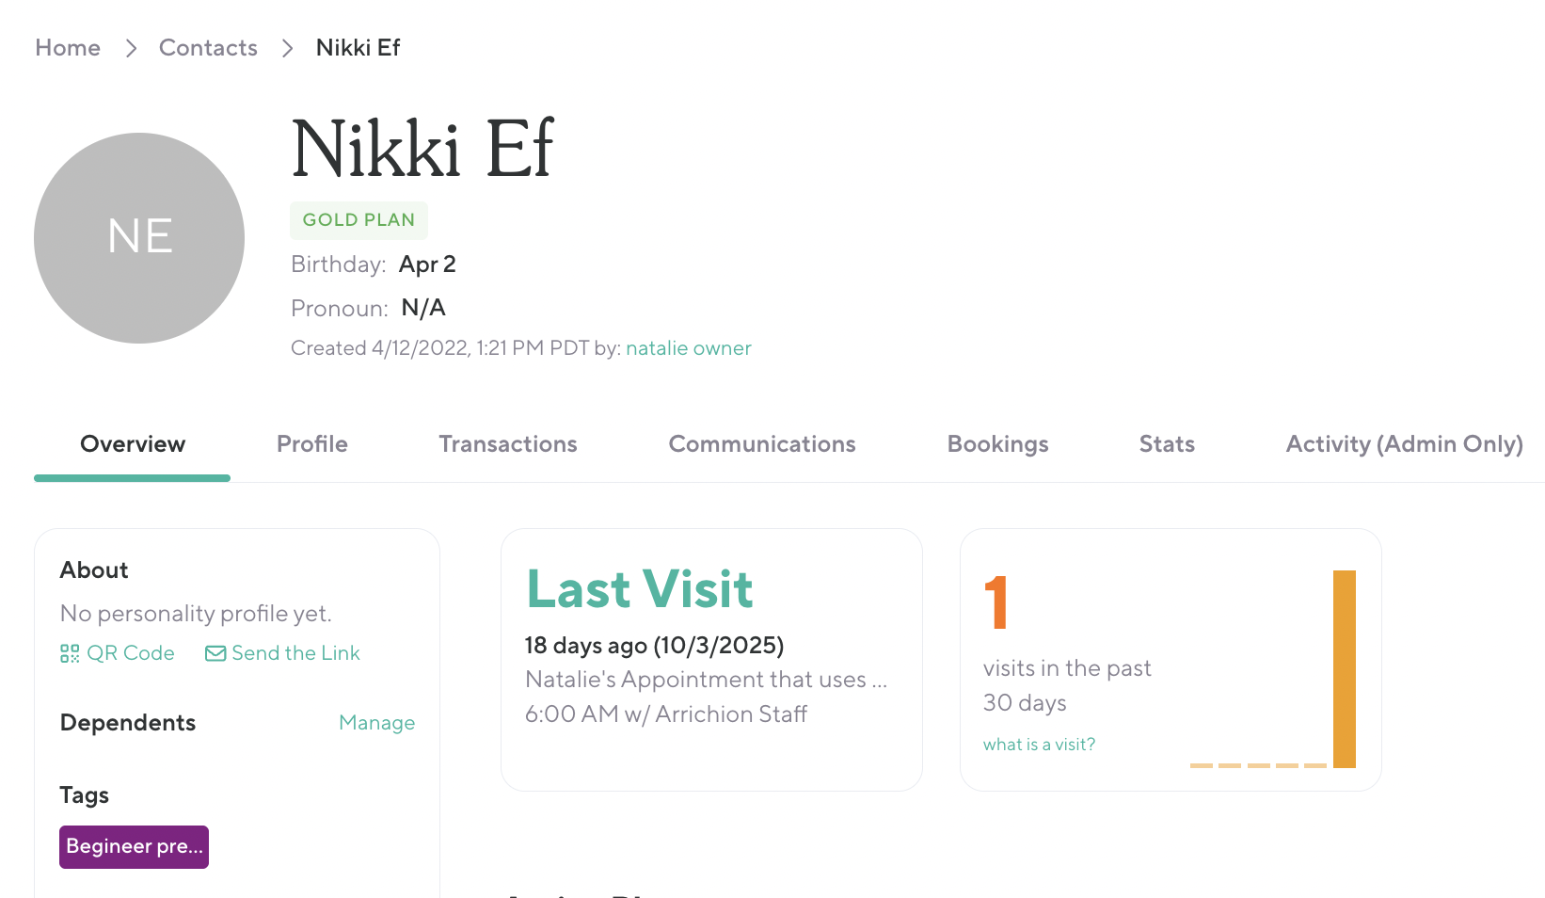Switch to the Profile tab

click(x=312, y=444)
